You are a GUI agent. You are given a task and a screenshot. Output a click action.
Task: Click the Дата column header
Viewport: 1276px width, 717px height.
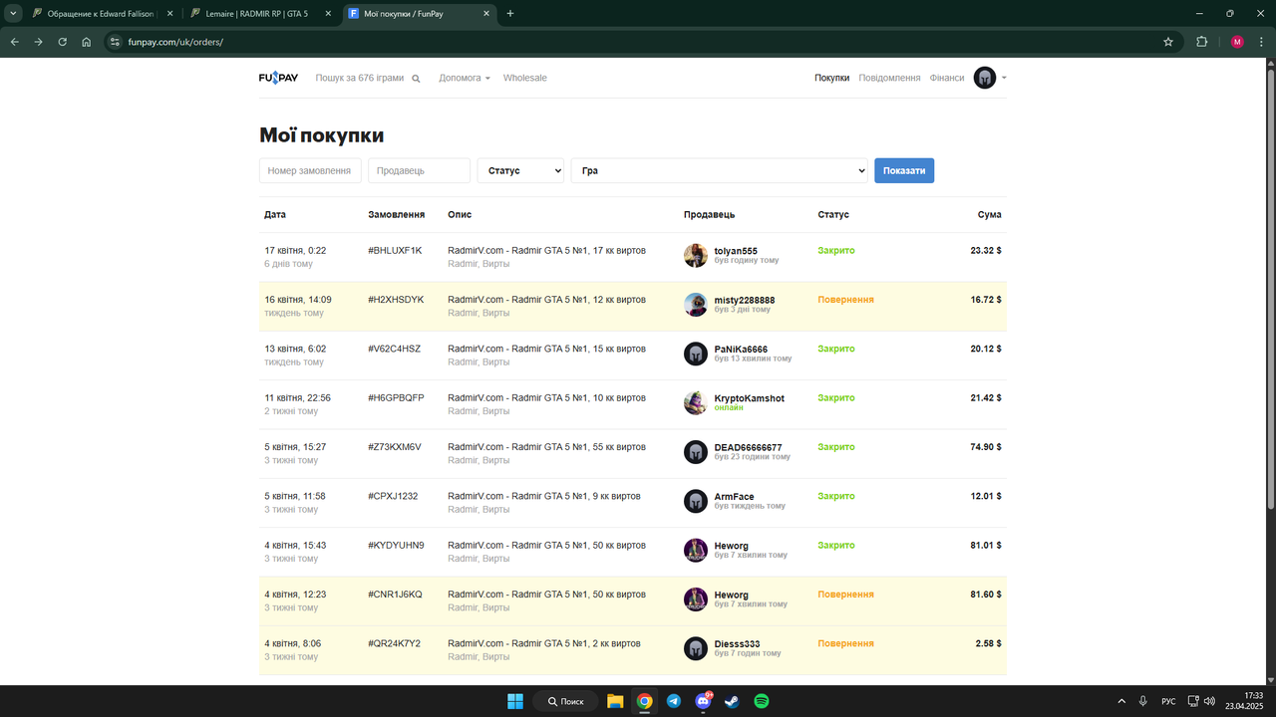(x=275, y=214)
